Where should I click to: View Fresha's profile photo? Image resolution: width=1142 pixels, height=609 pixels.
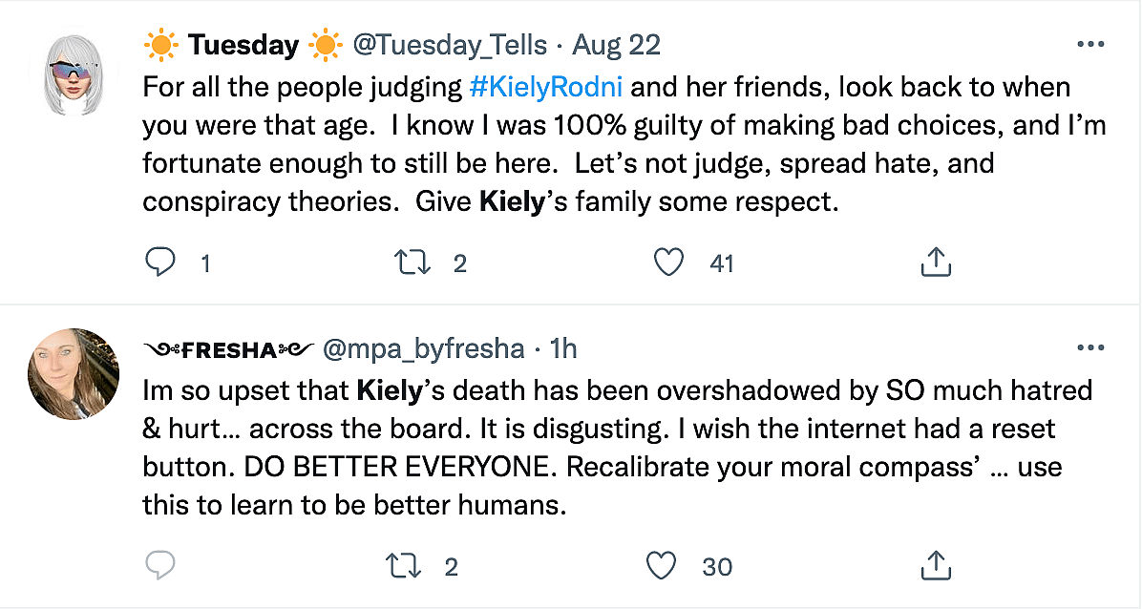click(x=73, y=373)
